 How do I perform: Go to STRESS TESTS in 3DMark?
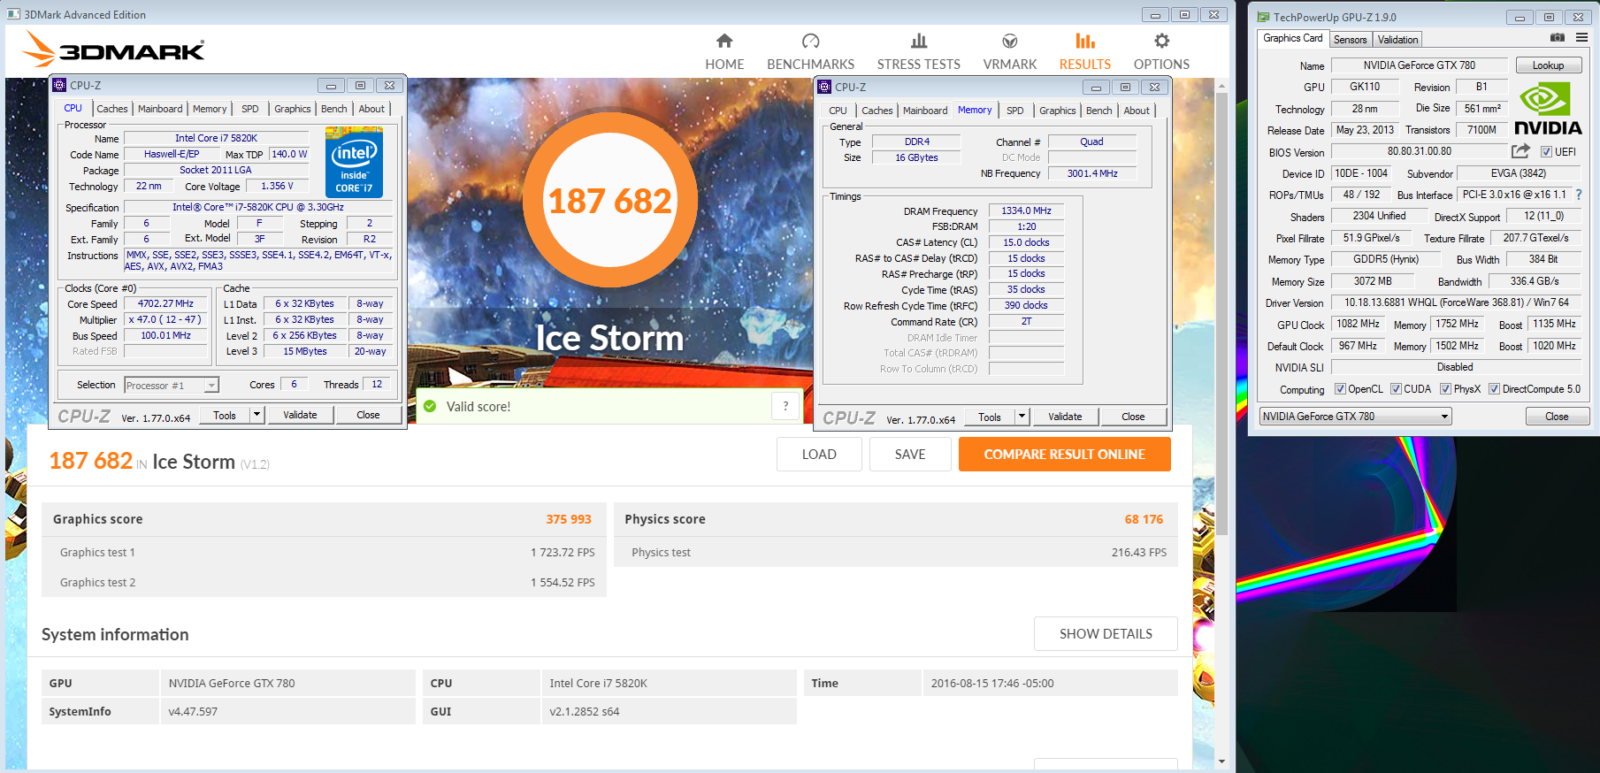(x=918, y=51)
